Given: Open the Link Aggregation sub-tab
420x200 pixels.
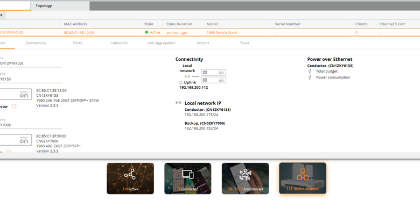Looking at the screenshot, I should coord(161,43).
